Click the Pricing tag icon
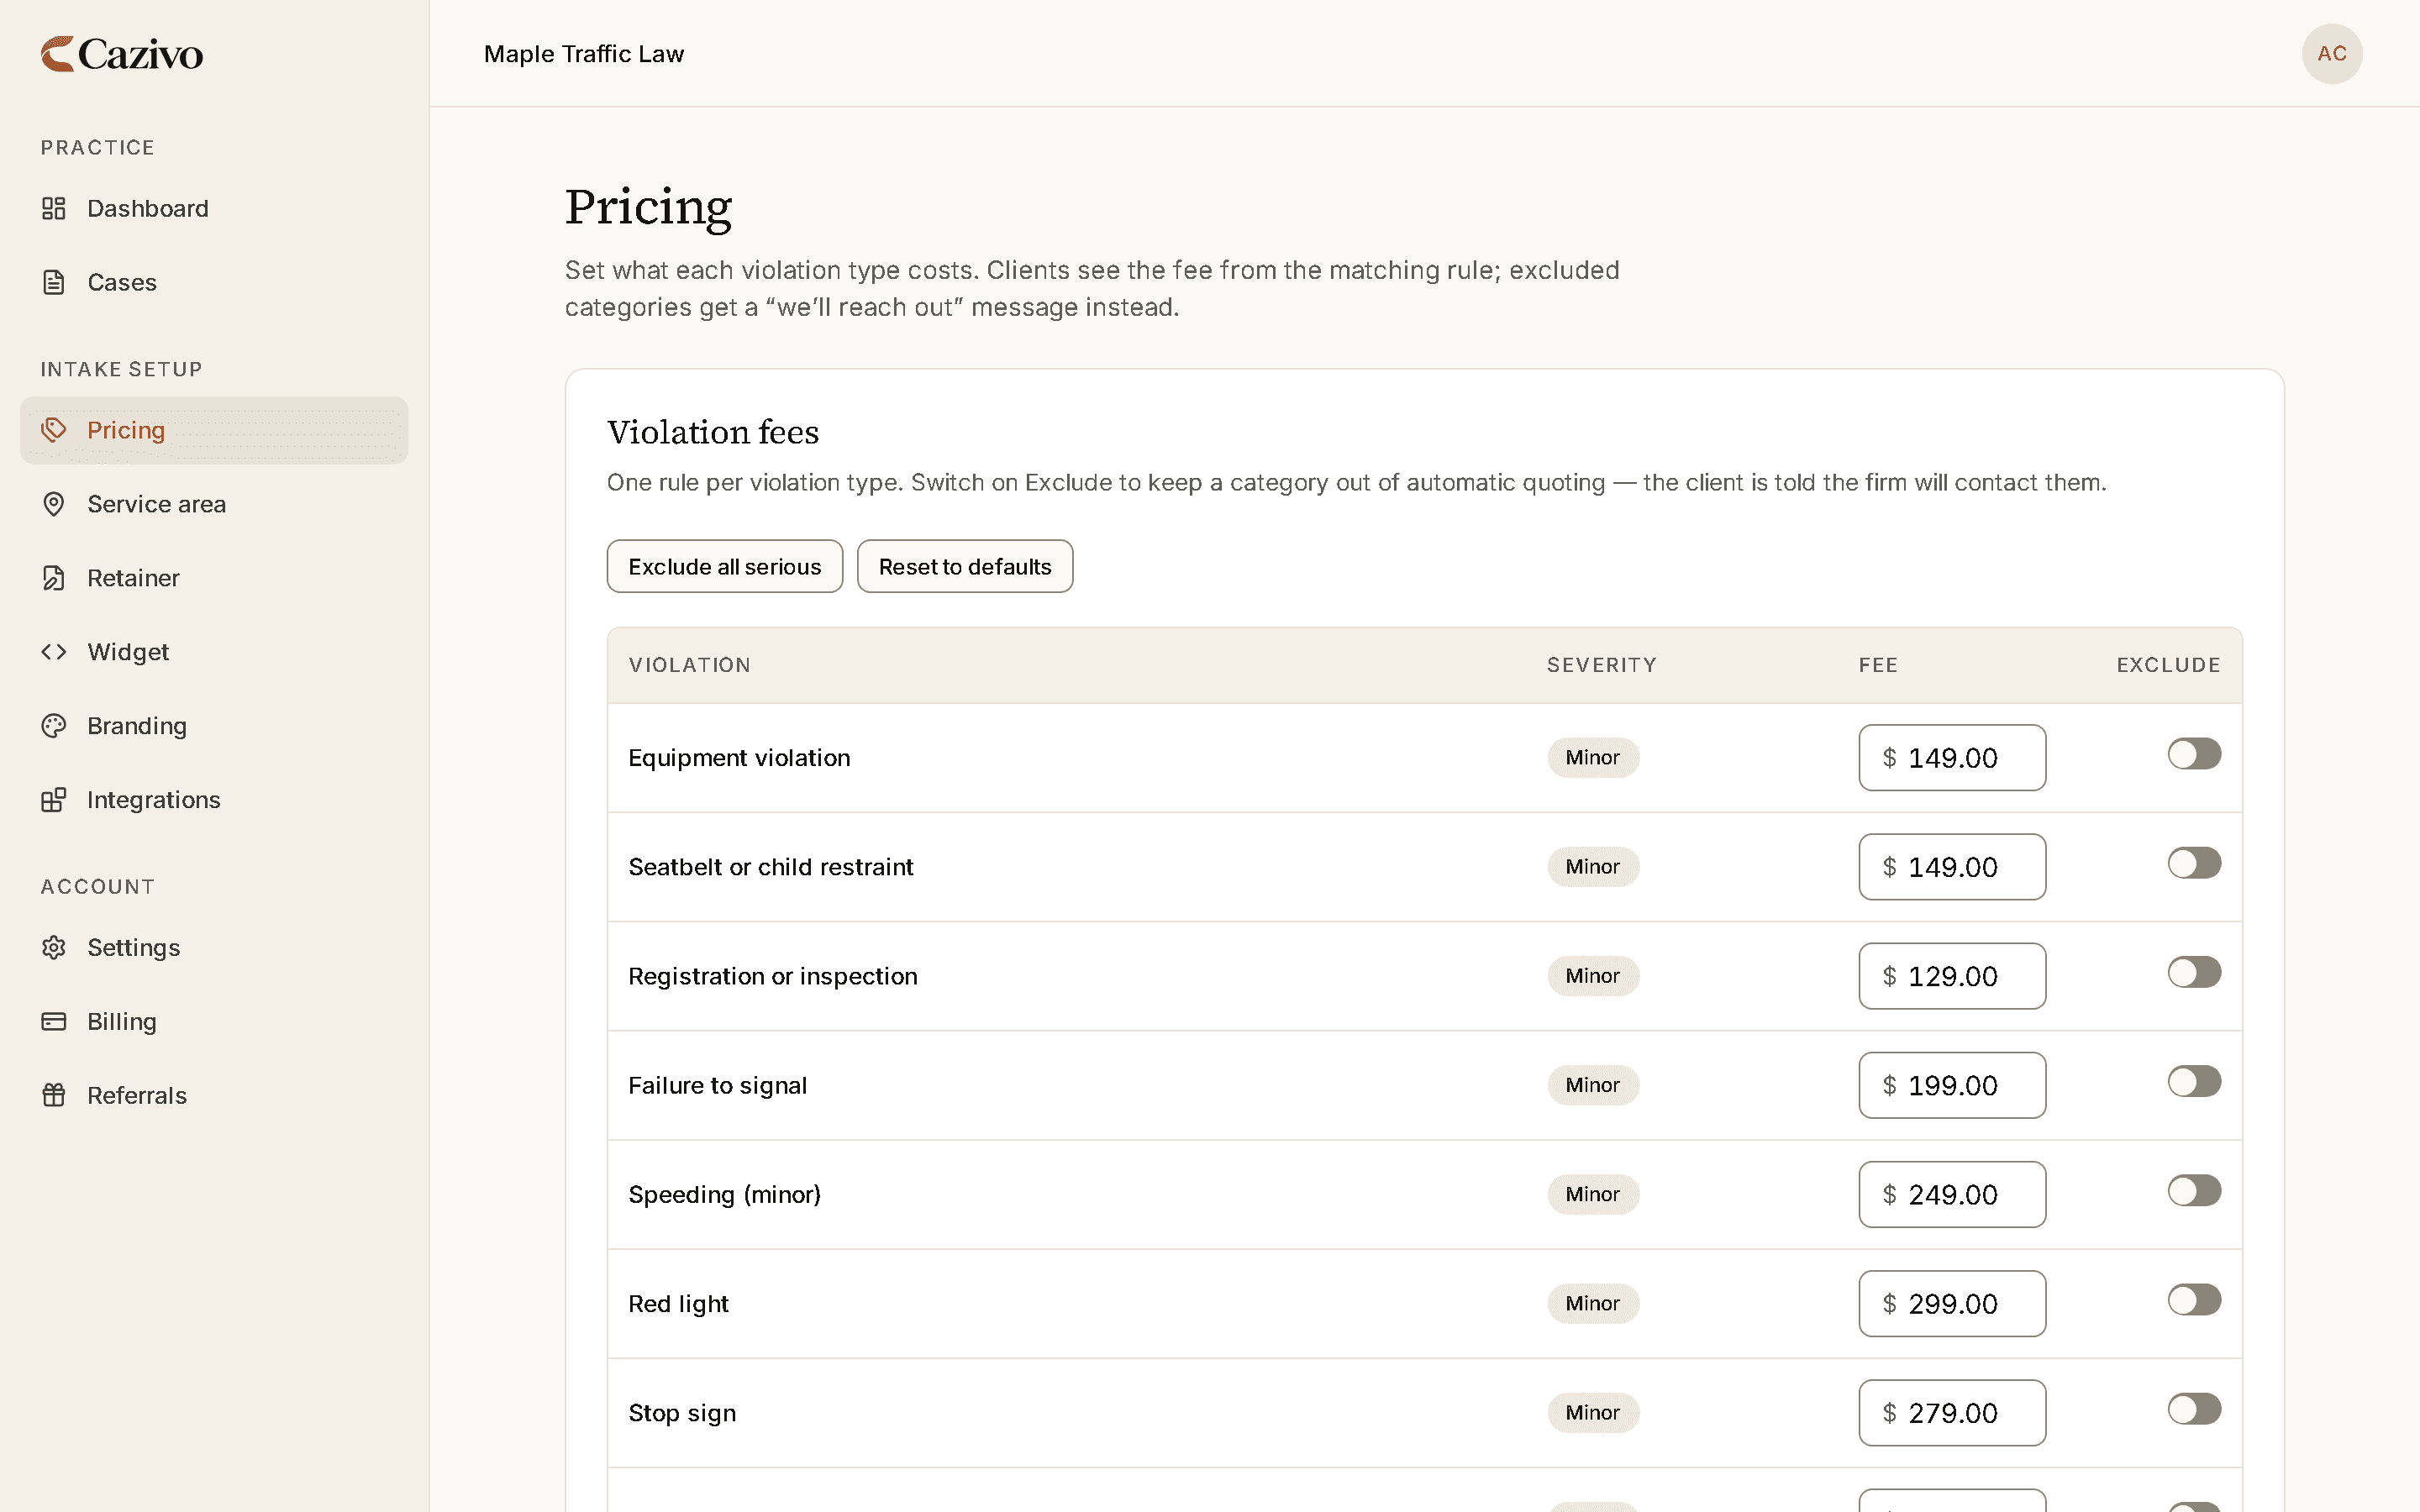 click(x=54, y=430)
